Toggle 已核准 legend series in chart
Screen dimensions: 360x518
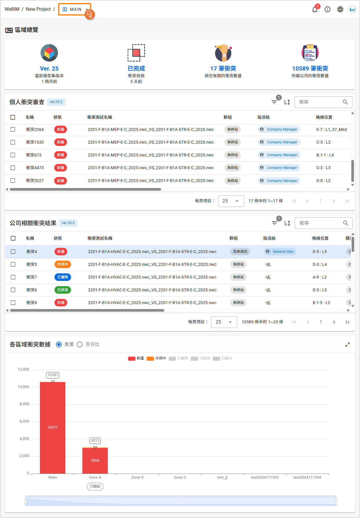pyautogui.click(x=200, y=359)
